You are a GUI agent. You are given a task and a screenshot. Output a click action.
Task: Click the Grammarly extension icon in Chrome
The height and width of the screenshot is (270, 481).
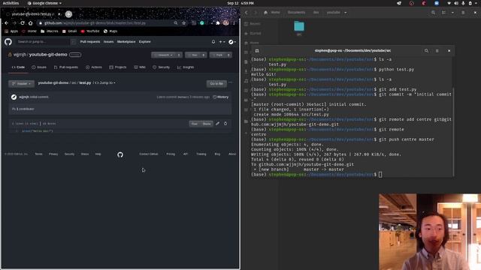point(202,23)
